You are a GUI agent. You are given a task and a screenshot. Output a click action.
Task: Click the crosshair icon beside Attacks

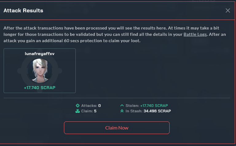click(x=77, y=106)
